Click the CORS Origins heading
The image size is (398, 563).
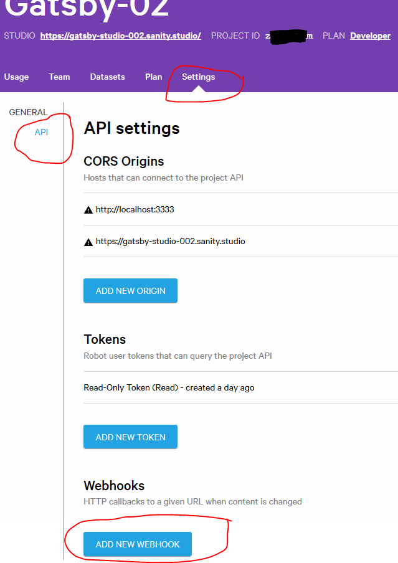pyautogui.click(x=123, y=161)
